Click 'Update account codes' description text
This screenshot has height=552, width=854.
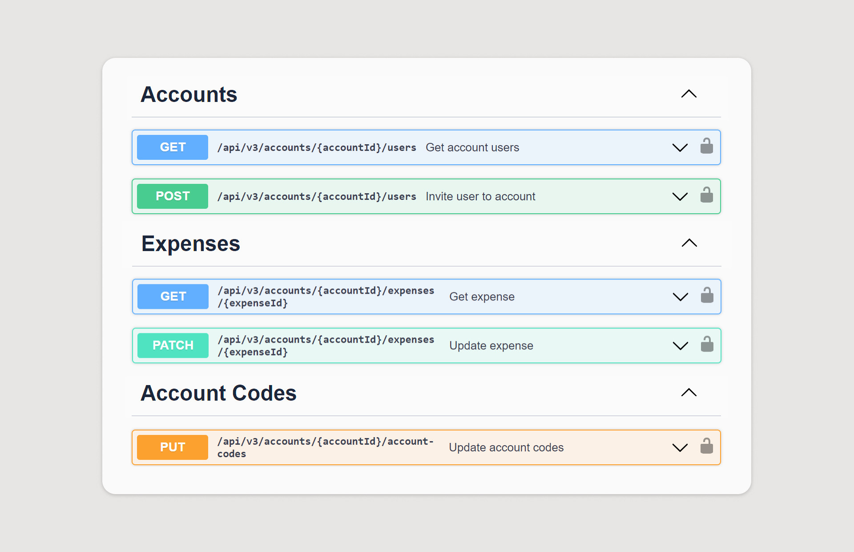click(x=506, y=447)
